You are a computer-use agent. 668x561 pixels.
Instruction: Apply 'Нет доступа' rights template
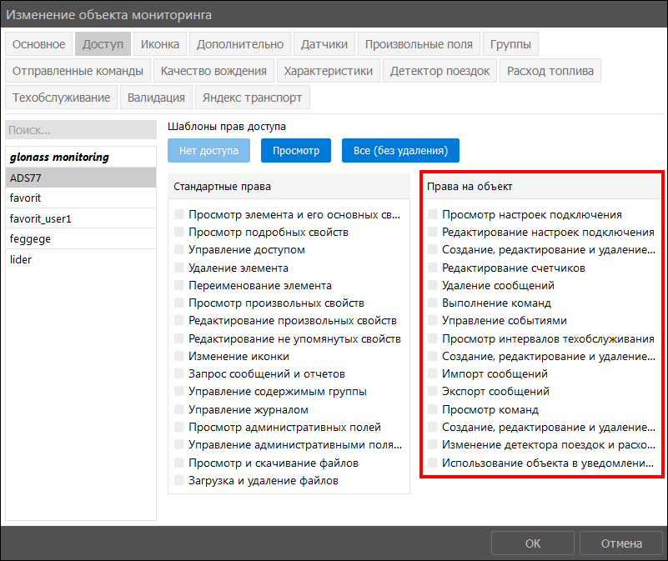208,150
